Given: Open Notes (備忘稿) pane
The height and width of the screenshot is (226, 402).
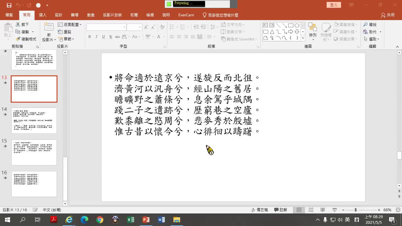Looking at the screenshot, I should tap(260, 210).
